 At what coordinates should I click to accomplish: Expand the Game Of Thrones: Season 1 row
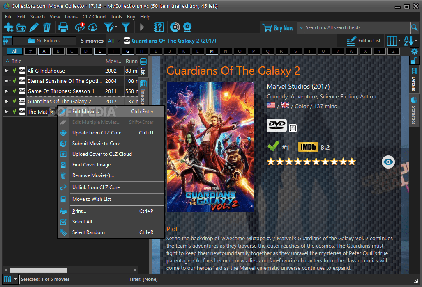pos(7,91)
